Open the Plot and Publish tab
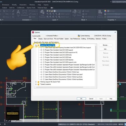The image size is (126, 126). 59,39
